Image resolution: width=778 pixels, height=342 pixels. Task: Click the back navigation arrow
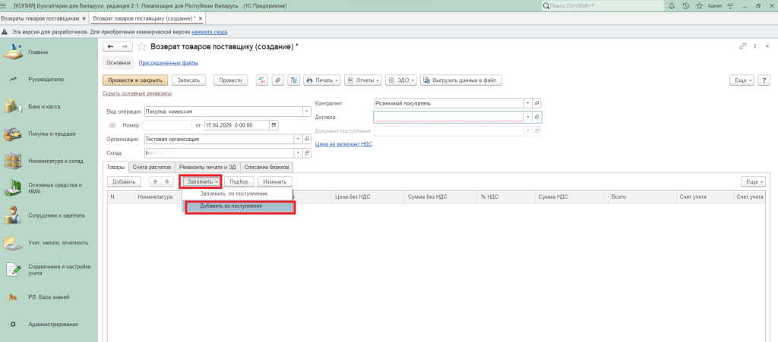111,47
